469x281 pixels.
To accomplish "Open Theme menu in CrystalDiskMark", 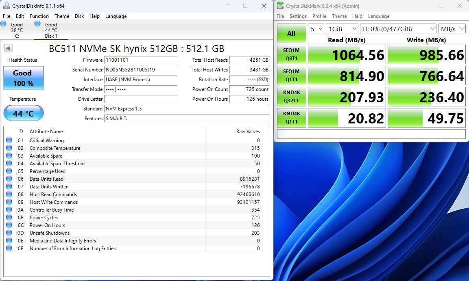I will (x=339, y=16).
